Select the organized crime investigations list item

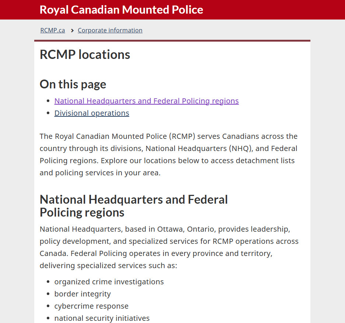109,282
